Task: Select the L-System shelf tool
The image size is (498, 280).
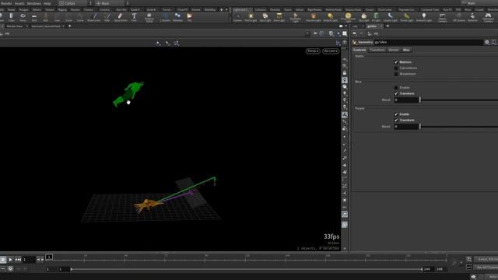Action: 165,17
